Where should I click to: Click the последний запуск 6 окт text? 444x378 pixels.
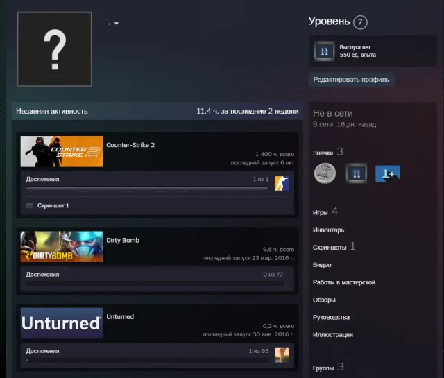pyautogui.click(x=262, y=163)
